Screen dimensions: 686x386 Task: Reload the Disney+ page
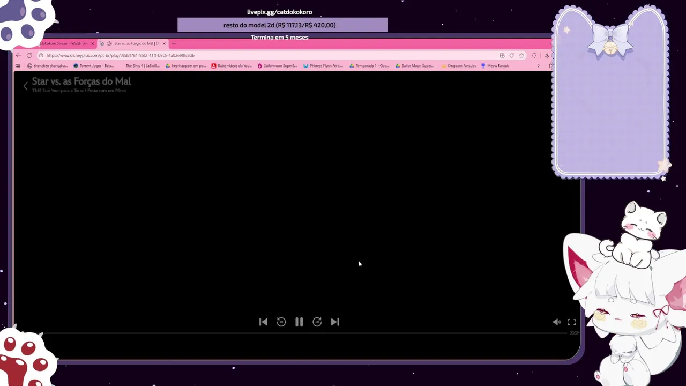click(x=29, y=55)
